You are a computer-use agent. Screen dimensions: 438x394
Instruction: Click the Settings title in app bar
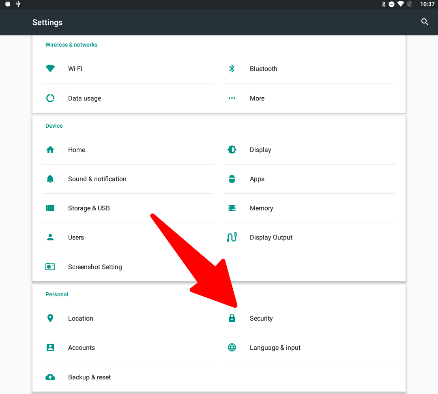click(x=47, y=22)
